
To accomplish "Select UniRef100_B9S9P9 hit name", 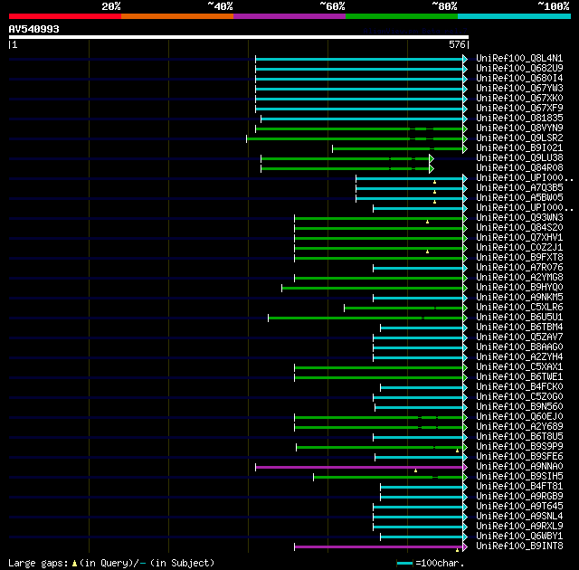I will 519,447.
